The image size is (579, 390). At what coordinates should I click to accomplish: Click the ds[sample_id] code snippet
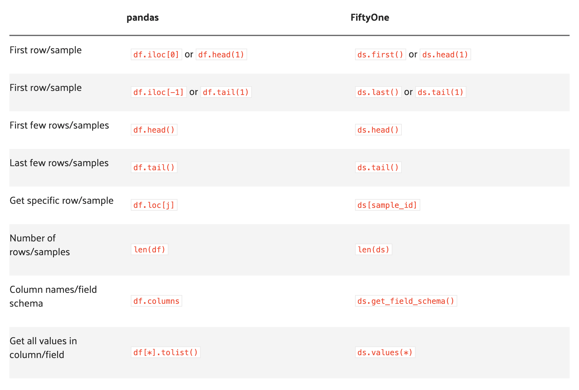[387, 205]
